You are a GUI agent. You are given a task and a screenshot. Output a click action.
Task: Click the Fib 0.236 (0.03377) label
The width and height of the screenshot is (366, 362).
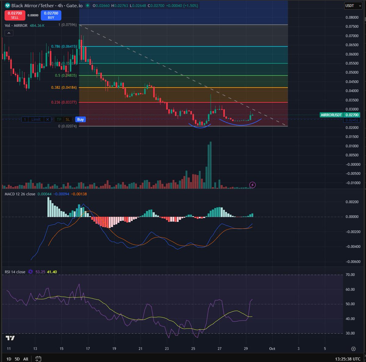(x=64, y=102)
